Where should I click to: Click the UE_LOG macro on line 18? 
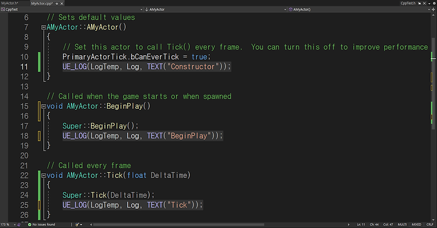pos(75,136)
